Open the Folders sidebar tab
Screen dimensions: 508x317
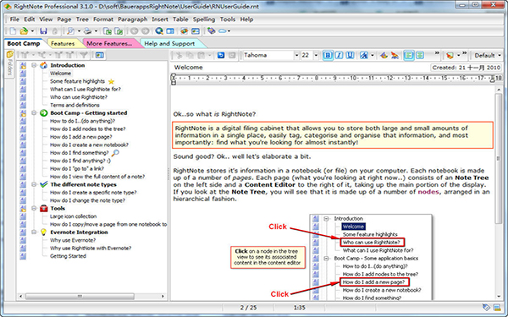(9, 63)
